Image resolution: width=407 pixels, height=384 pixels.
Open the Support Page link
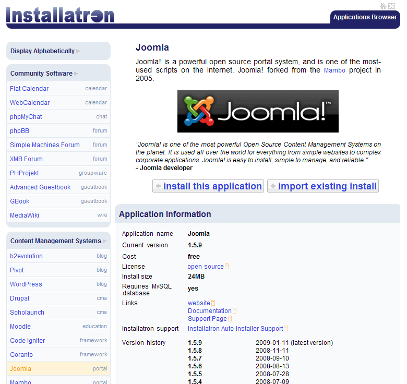tap(207, 319)
